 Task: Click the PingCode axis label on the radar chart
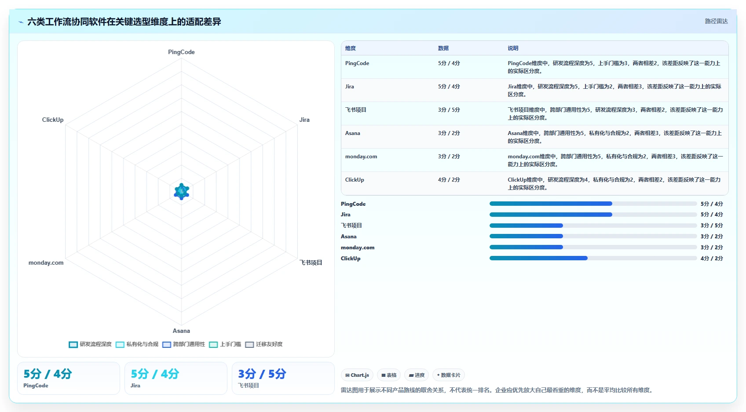pos(181,52)
